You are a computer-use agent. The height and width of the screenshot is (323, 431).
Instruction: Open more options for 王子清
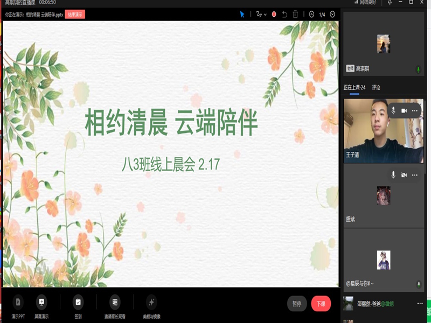coord(415,110)
